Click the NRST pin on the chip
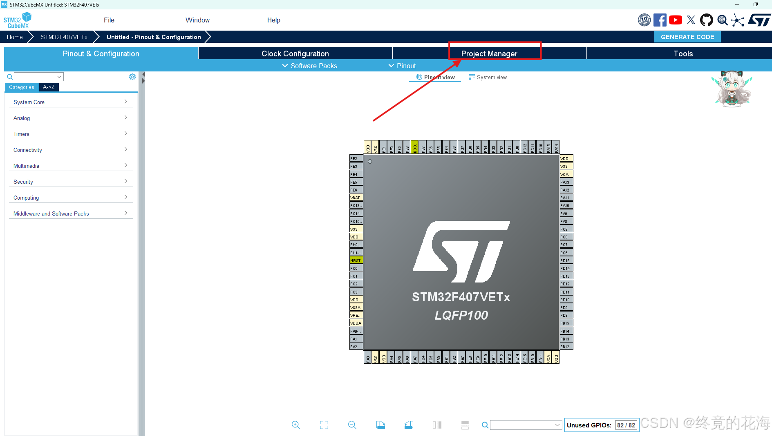Viewport: 772px width, 436px height. 356,260
